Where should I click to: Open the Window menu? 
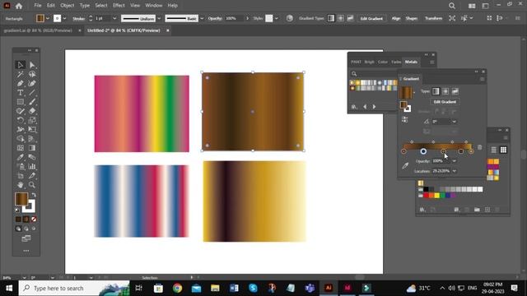click(x=154, y=6)
